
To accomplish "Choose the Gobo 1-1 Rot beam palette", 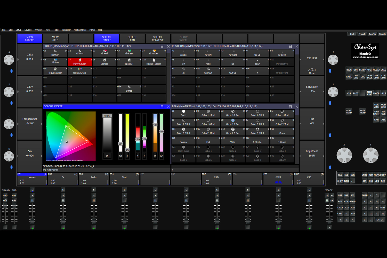I will 208,114.
